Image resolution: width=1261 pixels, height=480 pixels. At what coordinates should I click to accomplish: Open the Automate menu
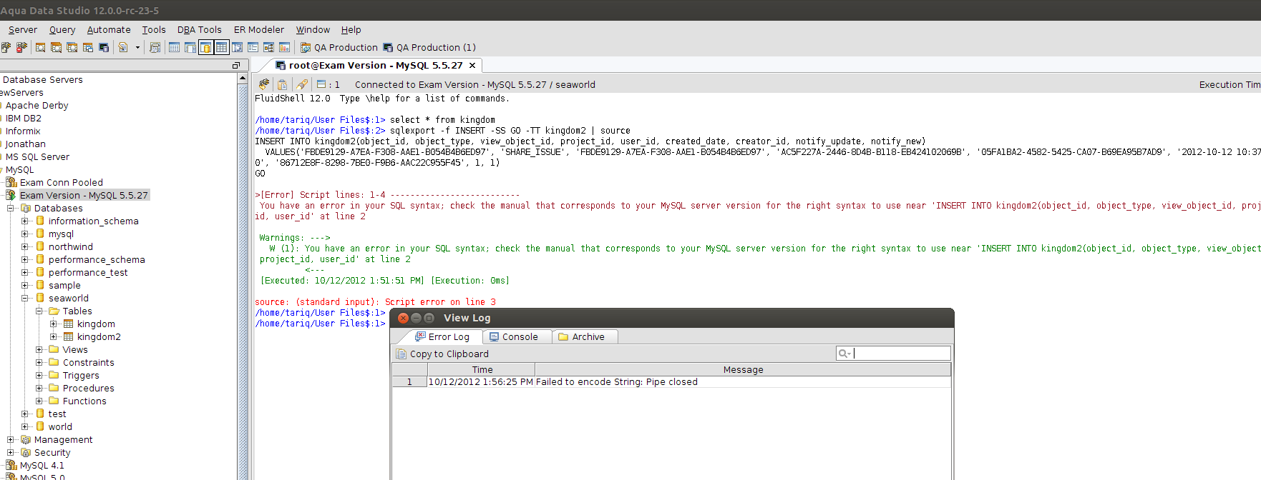109,29
